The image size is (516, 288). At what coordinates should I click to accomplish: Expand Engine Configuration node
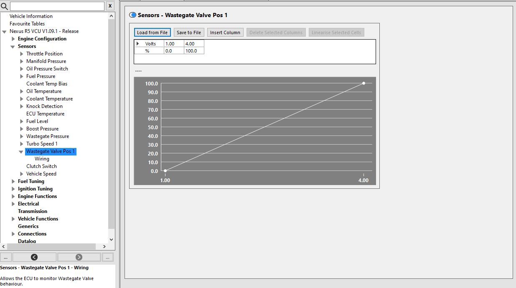(13, 39)
